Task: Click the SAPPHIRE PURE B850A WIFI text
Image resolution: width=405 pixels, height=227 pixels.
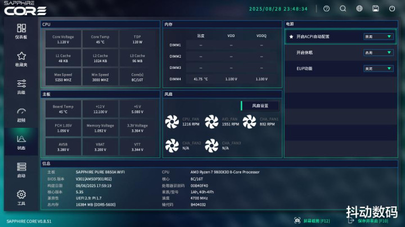Action: point(100,172)
